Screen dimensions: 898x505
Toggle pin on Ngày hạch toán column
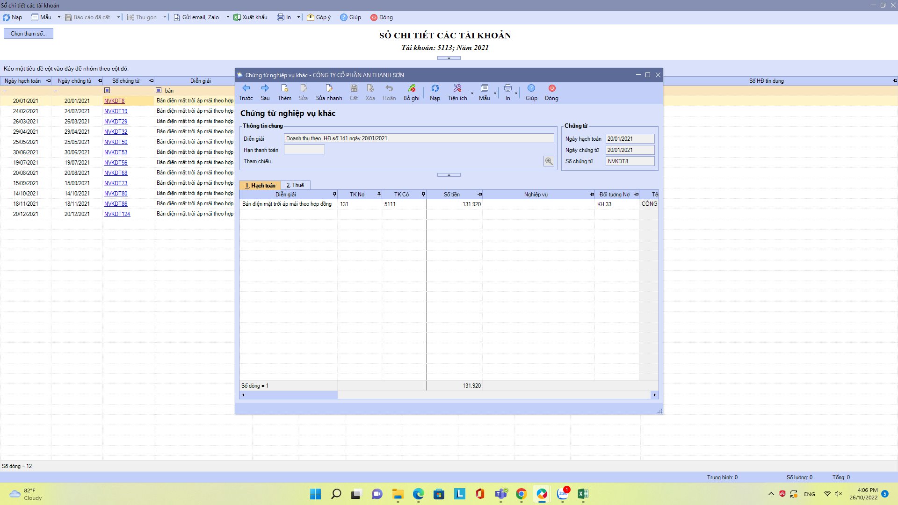pos(49,81)
